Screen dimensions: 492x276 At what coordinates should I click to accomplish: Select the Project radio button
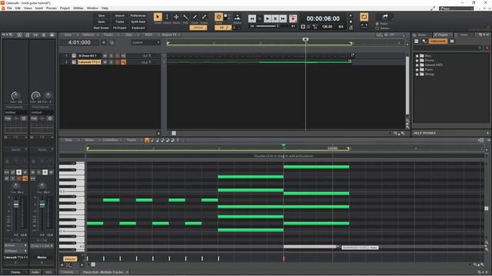click(x=377, y=24)
